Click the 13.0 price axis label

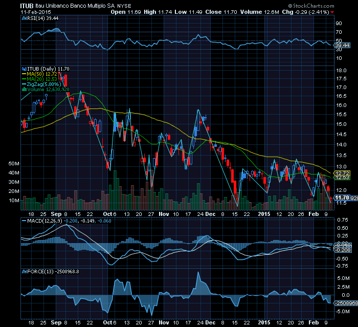click(341, 167)
